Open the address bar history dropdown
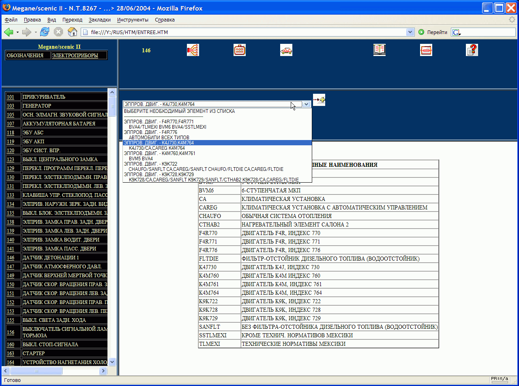The image size is (519, 386). (410, 32)
